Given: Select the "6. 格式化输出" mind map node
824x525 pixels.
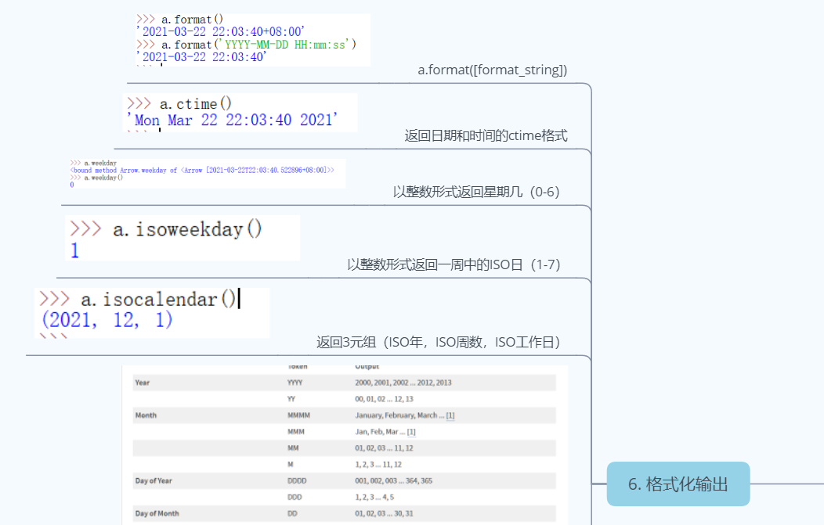Looking at the screenshot, I should [678, 484].
